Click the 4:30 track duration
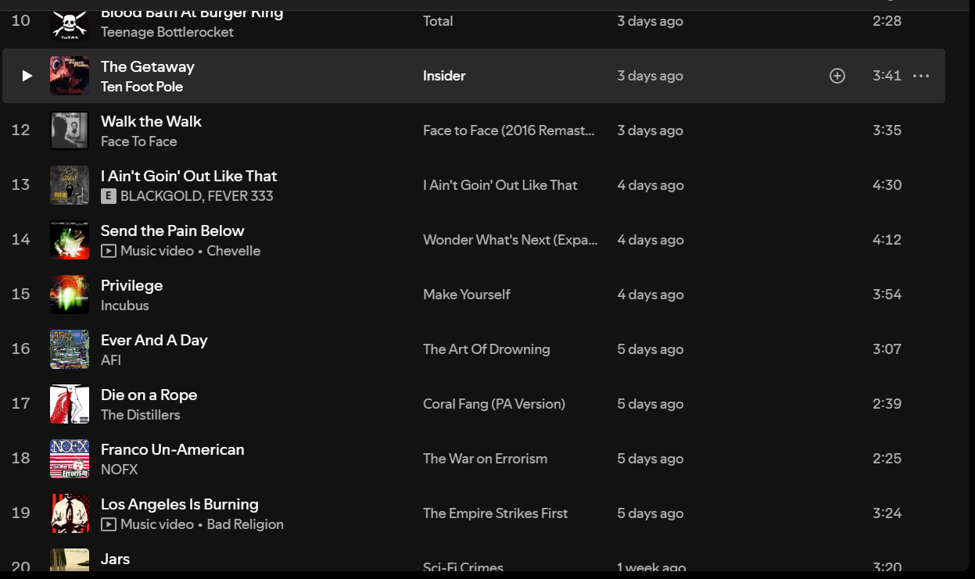Image resolution: width=975 pixels, height=579 pixels. (887, 185)
